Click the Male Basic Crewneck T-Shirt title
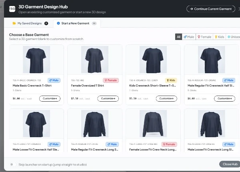Viewport: 240px width, 172px height. (x=32, y=86)
